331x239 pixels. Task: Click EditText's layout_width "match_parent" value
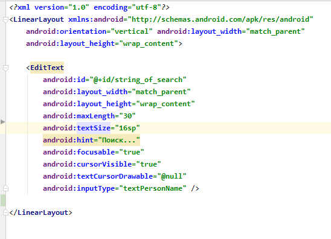point(161,92)
